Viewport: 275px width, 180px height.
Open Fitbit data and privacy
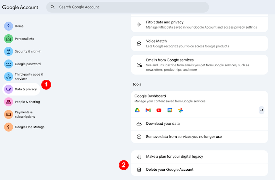pyautogui.click(x=199, y=24)
